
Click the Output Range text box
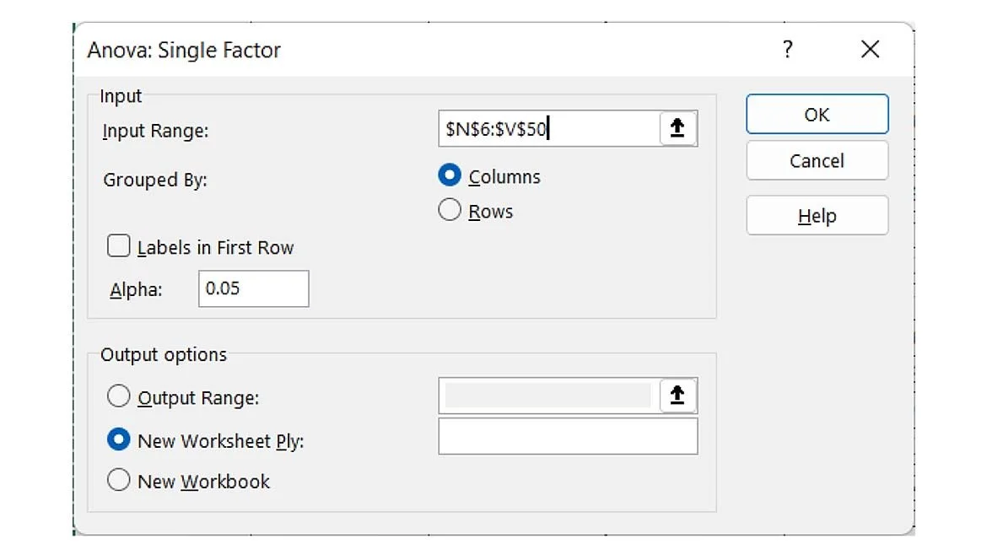point(547,396)
